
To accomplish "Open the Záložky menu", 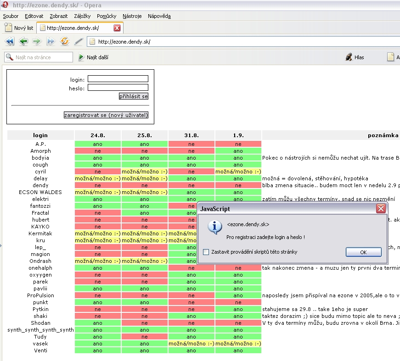I will point(82,16).
